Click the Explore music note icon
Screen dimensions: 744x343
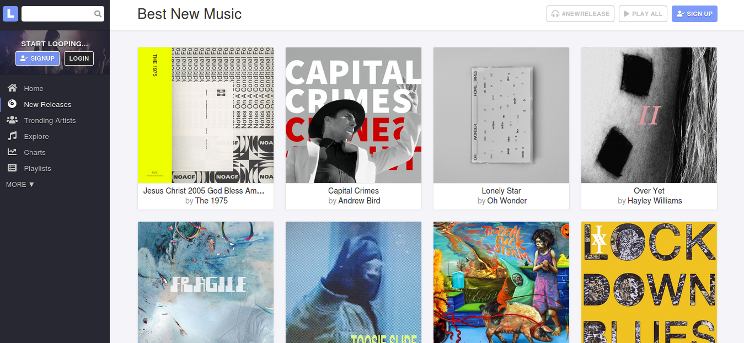pos(12,136)
